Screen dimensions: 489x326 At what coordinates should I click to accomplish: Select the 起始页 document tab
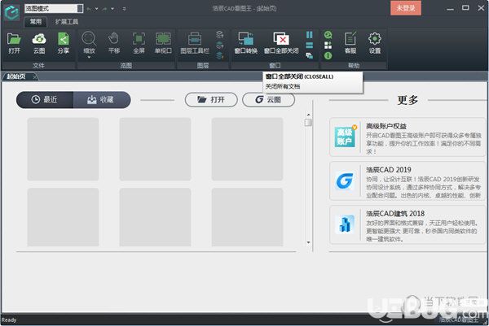click(16, 76)
